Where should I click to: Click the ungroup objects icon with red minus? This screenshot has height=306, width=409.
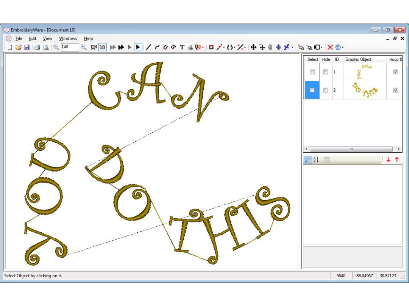pyautogui.click(x=309, y=47)
